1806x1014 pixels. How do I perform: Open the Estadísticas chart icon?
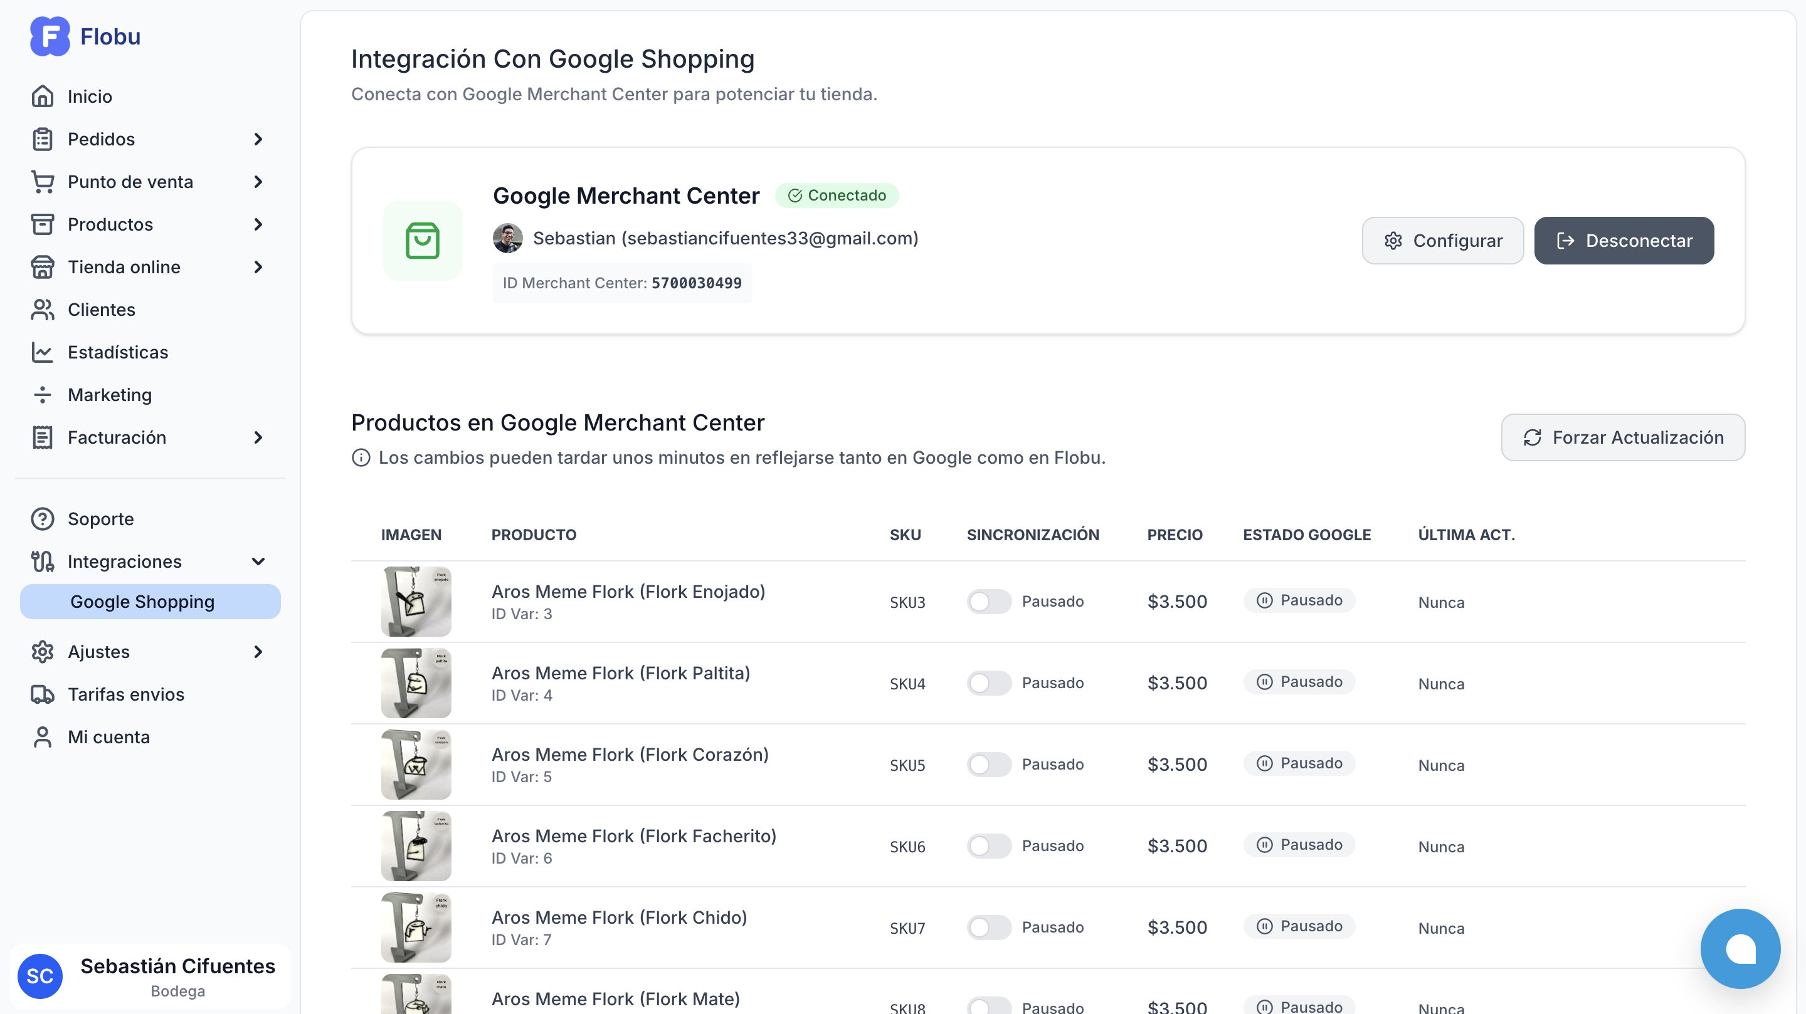coord(43,352)
